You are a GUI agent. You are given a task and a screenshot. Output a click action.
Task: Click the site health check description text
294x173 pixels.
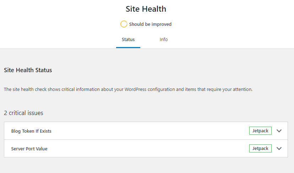[128, 90]
